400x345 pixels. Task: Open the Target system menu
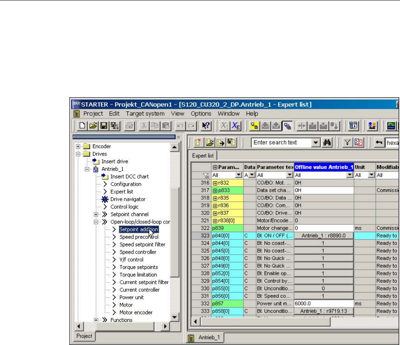145,114
